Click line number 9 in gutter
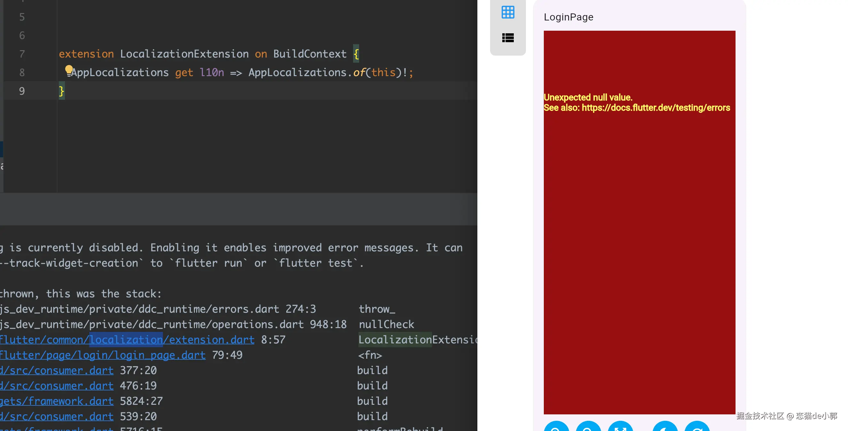 (22, 91)
